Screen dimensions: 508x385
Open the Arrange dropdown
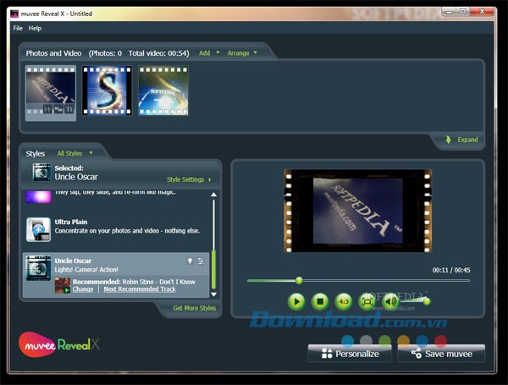coord(242,52)
